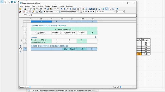
Task: Click the Cut scissors icon
Action: pyautogui.click(x=45, y=9)
